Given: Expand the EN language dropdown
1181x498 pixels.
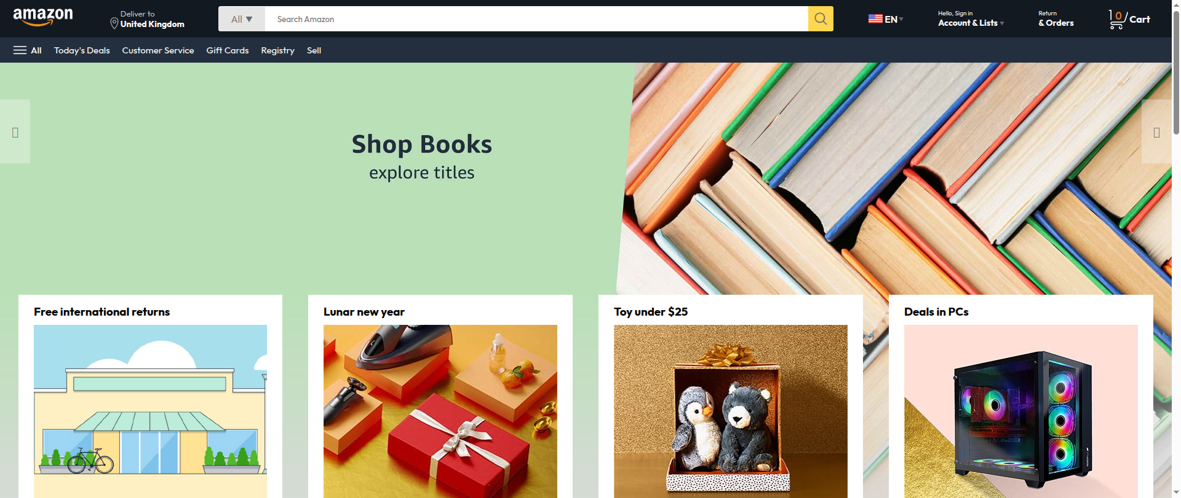Looking at the screenshot, I should coord(894,19).
